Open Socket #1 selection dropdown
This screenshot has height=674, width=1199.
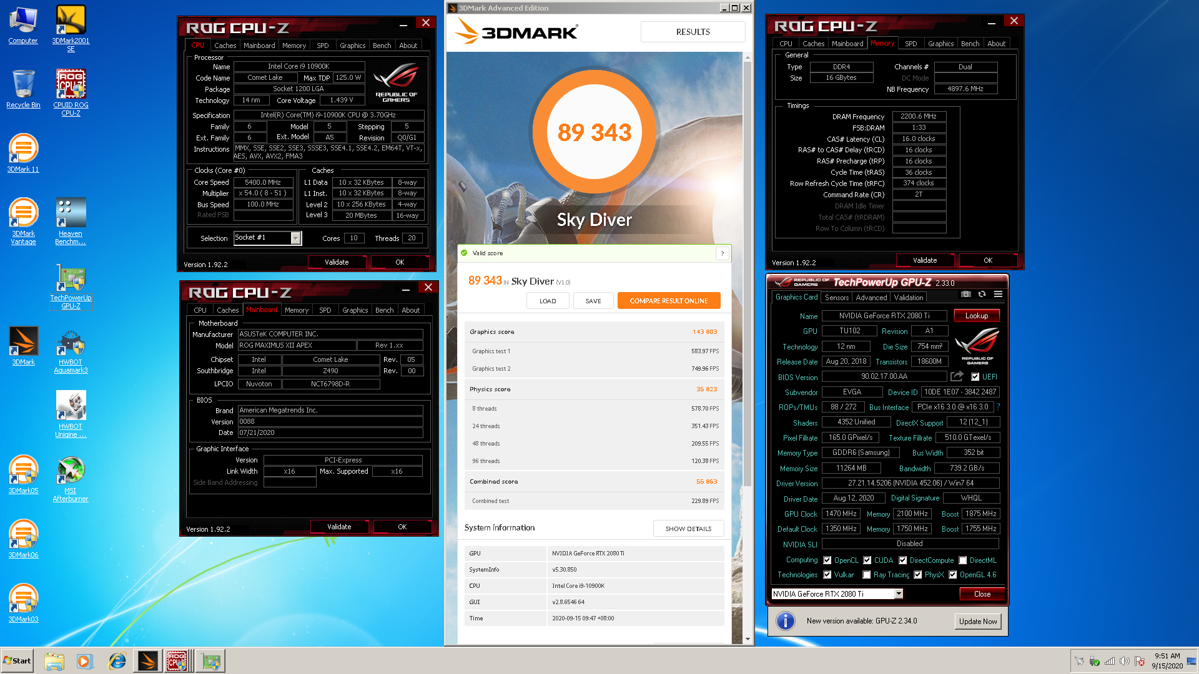pos(296,238)
